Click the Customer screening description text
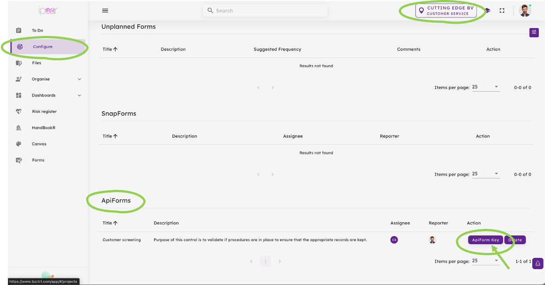The height and width of the screenshot is (285, 545). (260, 240)
